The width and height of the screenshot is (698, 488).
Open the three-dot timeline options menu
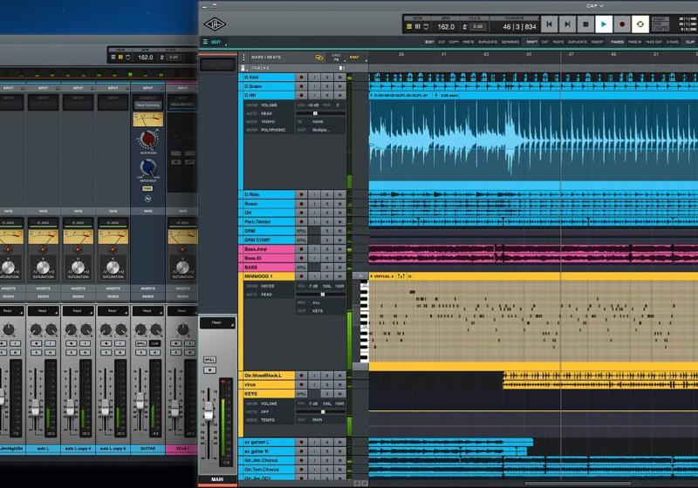(243, 58)
